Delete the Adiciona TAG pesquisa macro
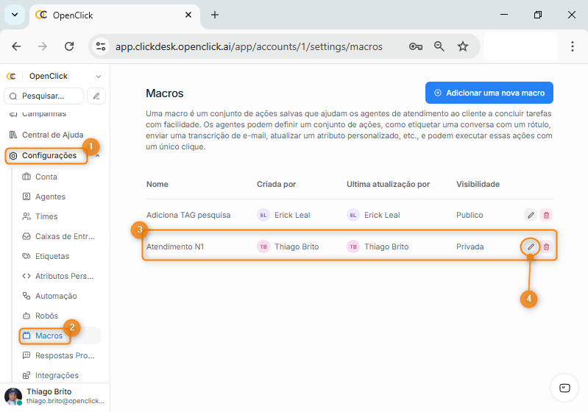The image size is (588, 412). pyautogui.click(x=546, y=215)
